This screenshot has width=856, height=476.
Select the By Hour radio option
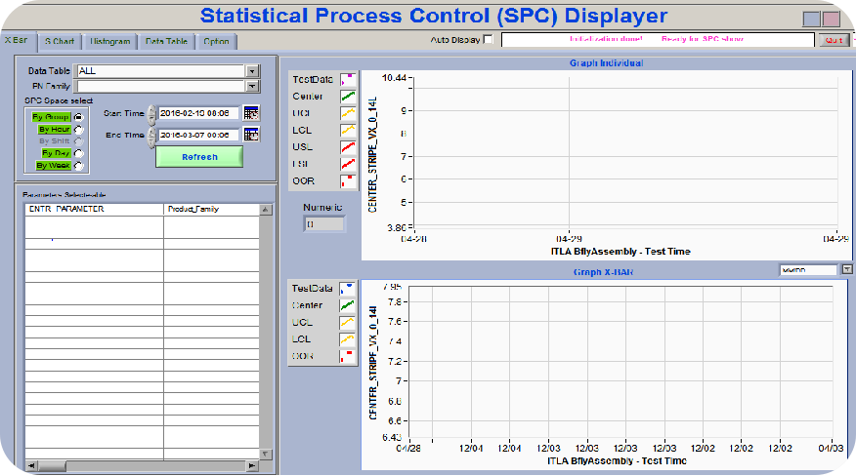point(79,129)
